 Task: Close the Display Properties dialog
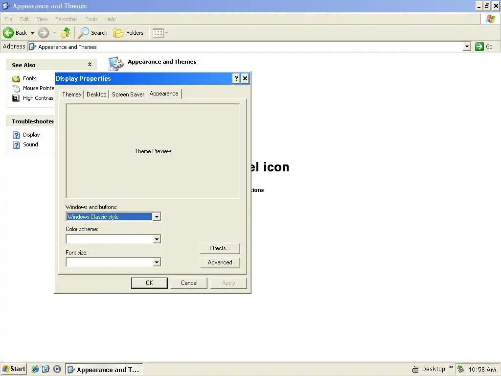[245, 78]
